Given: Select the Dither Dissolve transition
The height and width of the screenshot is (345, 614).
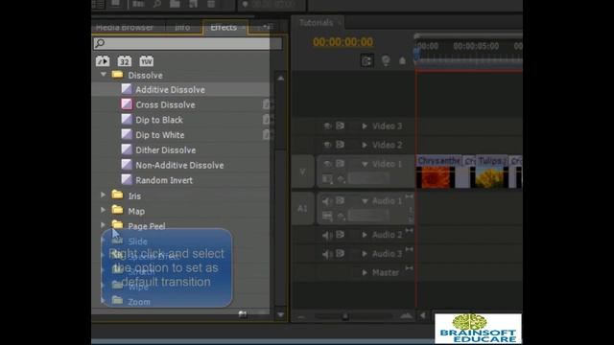Looking at the screenshot, I should tap(165, 150).
